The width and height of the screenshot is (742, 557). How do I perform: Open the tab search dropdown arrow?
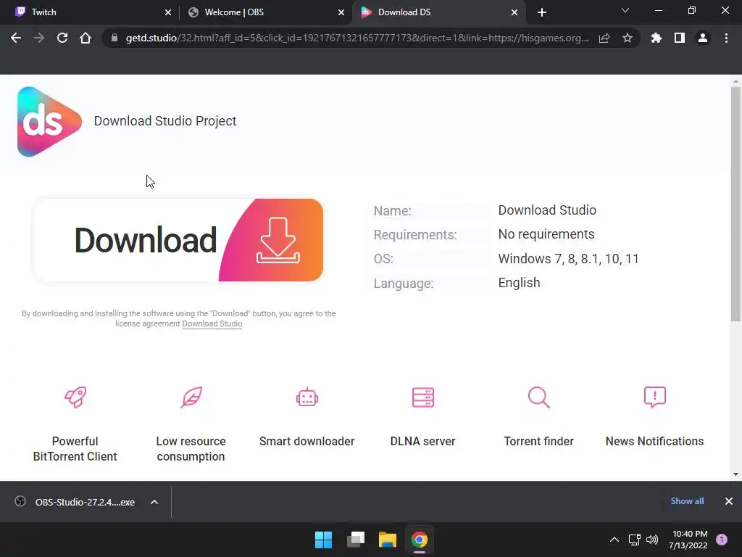pyautogui.click(x=625, y=10)
